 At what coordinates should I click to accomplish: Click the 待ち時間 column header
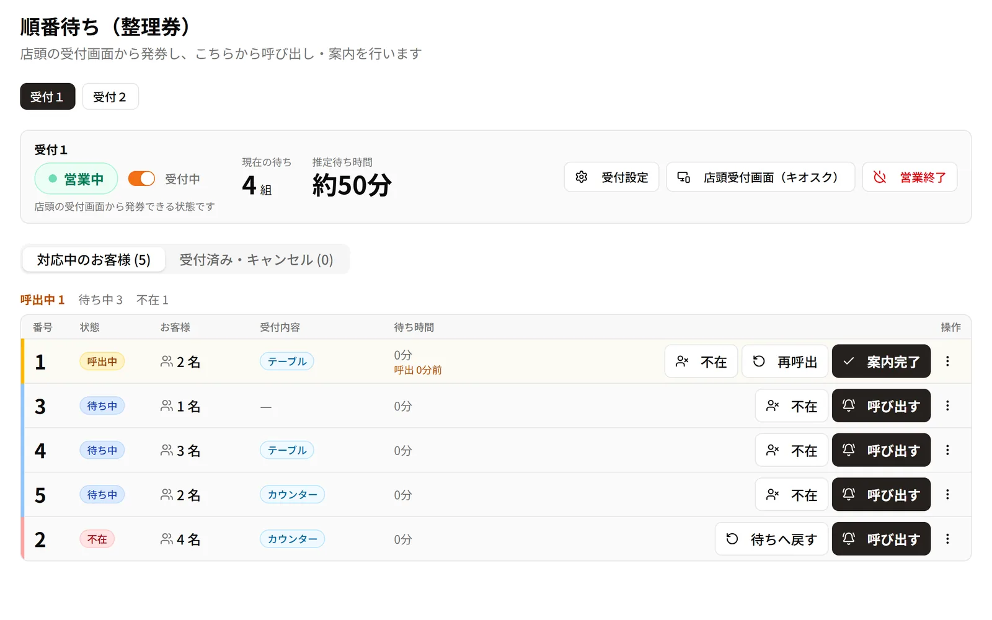[414, 327]
